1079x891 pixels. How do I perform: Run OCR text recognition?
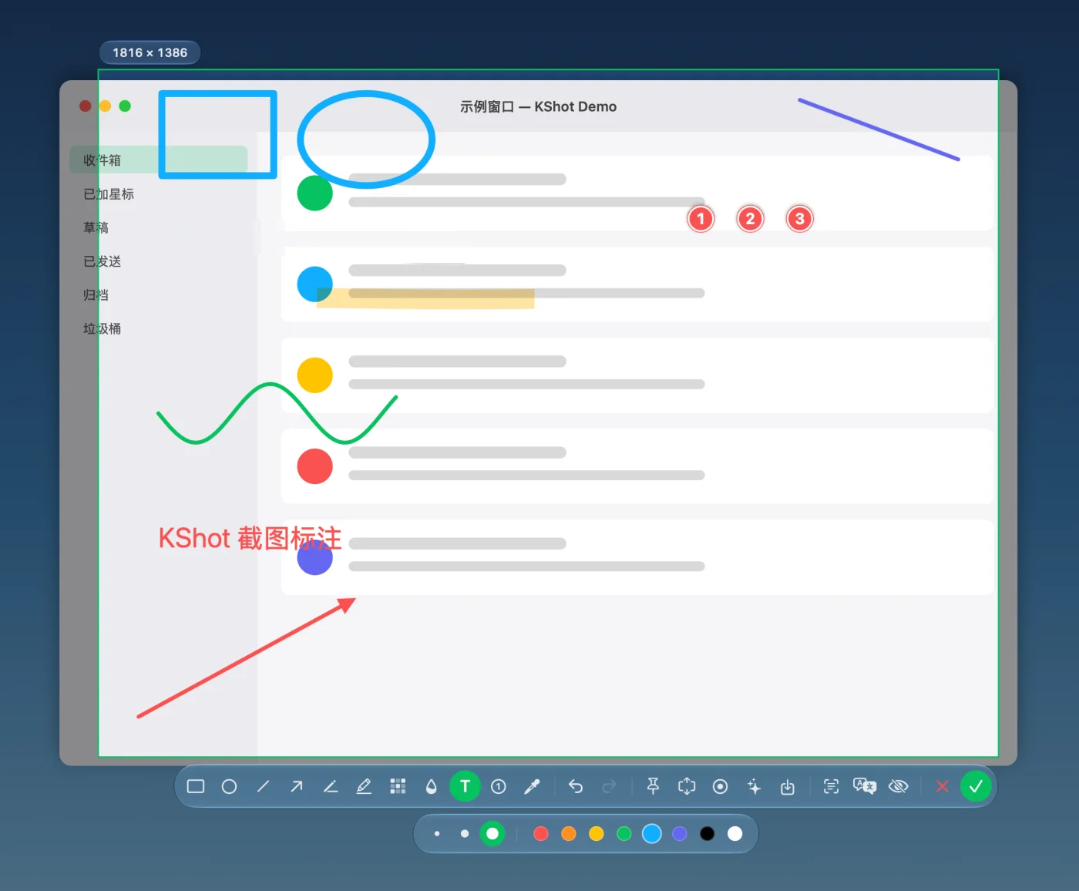pos(831,786)
